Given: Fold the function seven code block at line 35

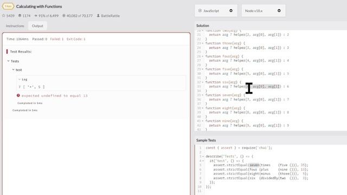Looking at the screenshot, I should tap(202, 95).
